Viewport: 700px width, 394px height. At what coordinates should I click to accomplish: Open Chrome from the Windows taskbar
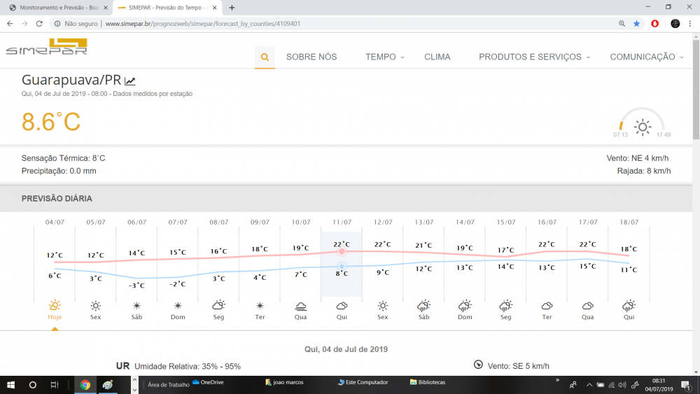tap(85, 384)
